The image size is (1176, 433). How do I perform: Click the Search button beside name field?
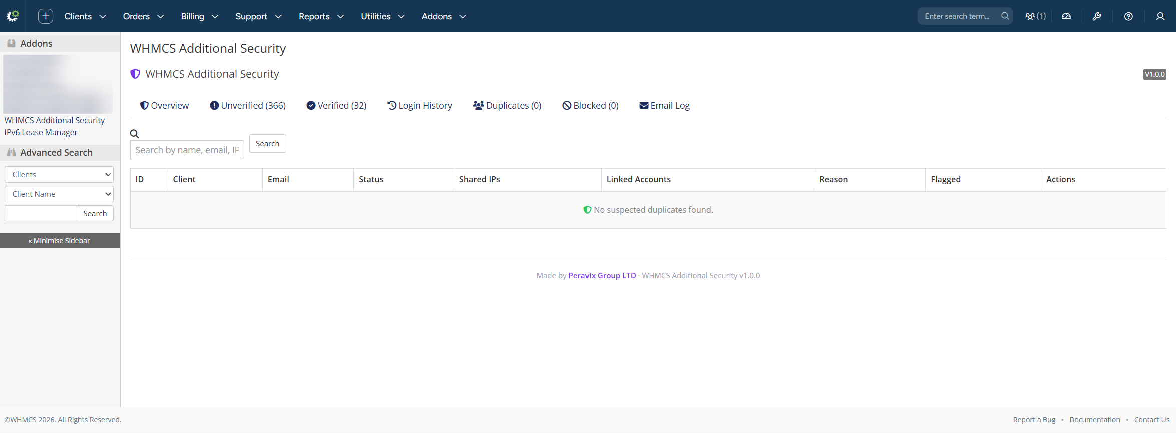click(x=268, y=143)
